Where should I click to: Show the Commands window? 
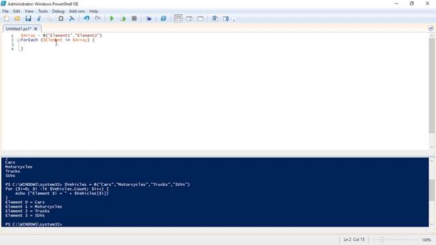(x=215, y=18)
